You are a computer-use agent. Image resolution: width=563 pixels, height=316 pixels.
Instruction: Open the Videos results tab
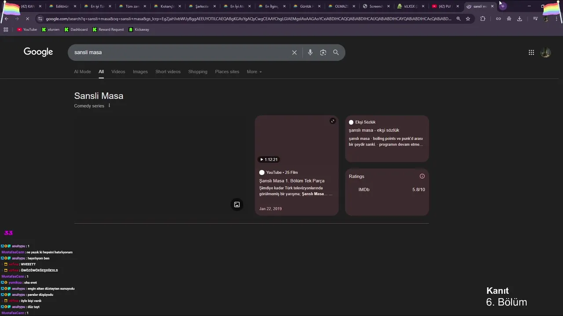pos(118,72)
